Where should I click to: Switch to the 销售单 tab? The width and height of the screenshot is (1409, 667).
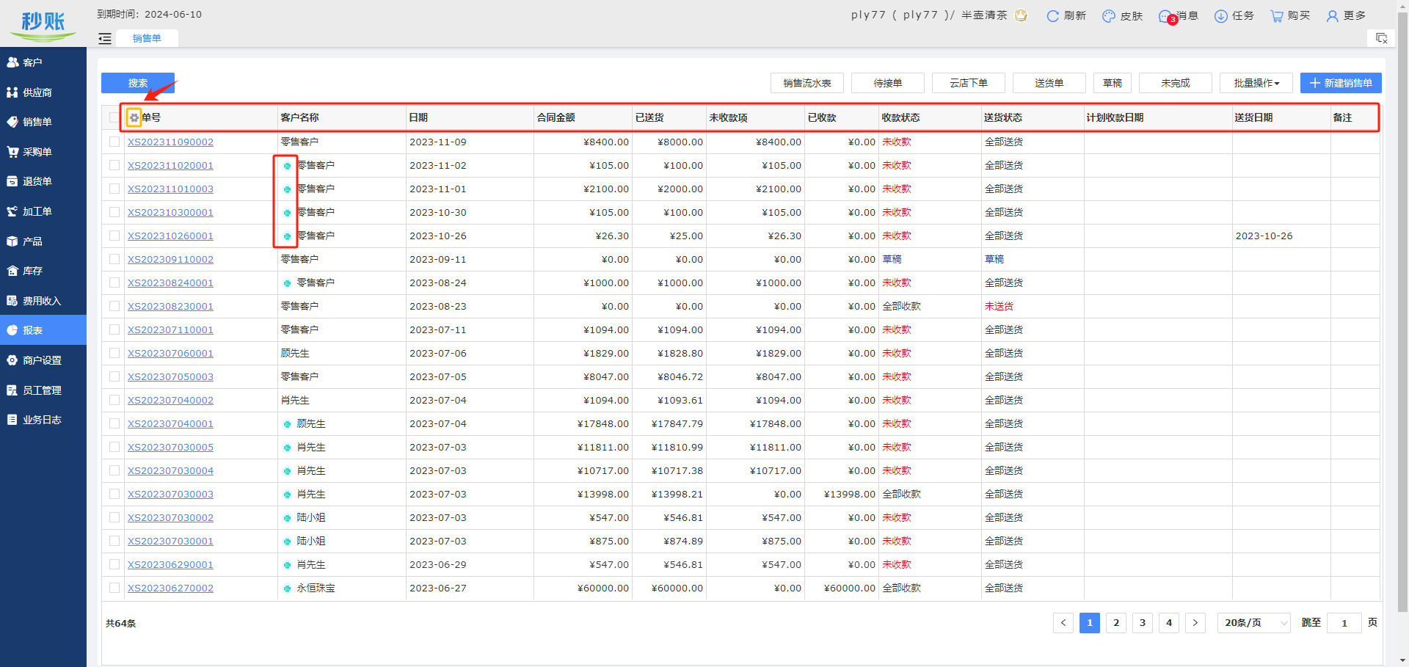click(x=147, y=38)
